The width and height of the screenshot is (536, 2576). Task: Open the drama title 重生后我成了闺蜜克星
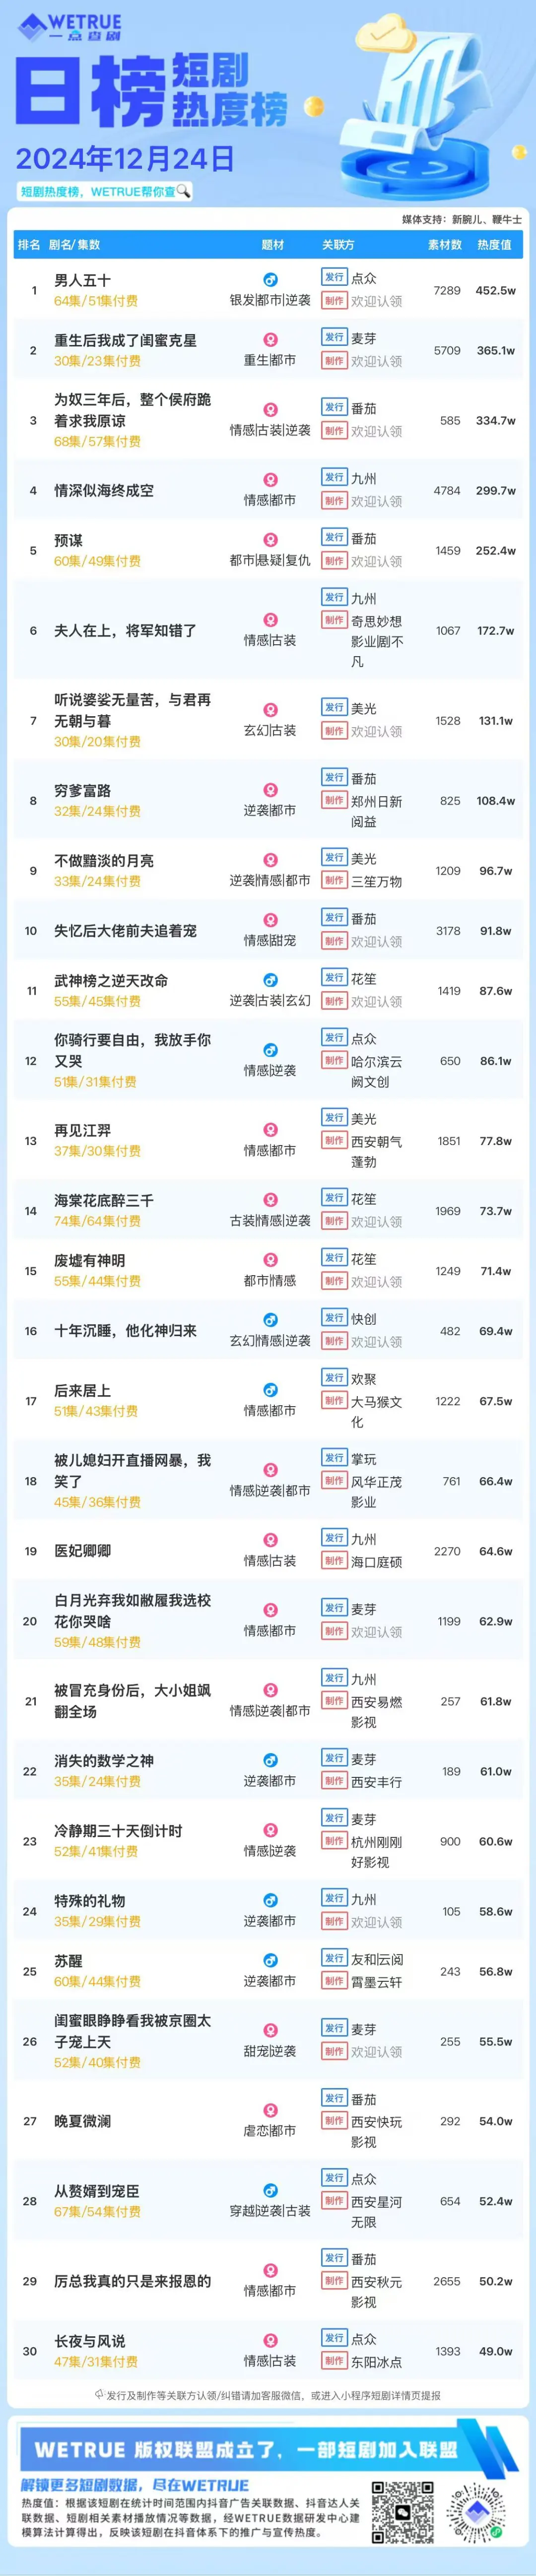125,340
